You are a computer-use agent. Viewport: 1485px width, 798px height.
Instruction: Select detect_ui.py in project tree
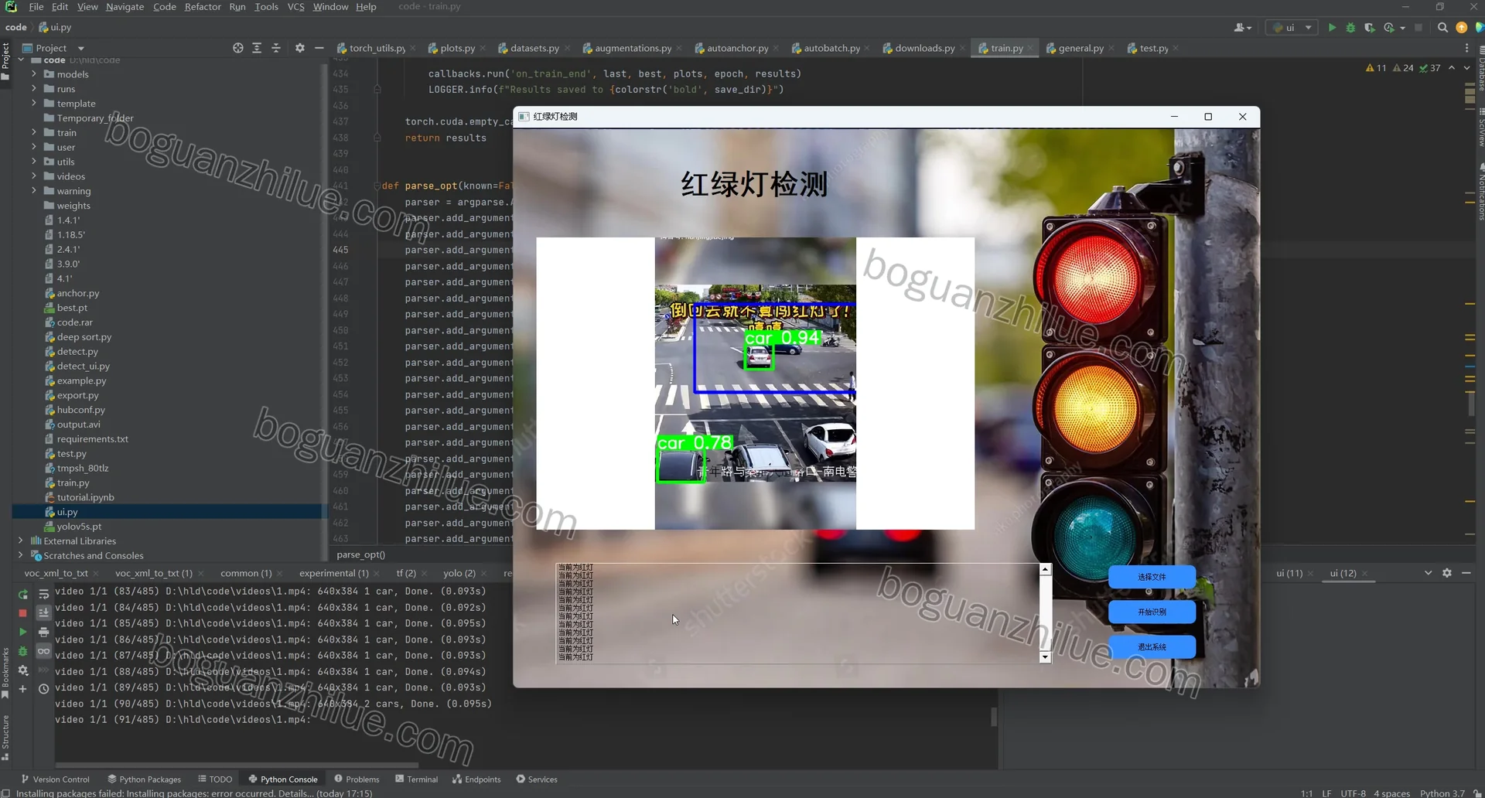[x=83, y=366]
